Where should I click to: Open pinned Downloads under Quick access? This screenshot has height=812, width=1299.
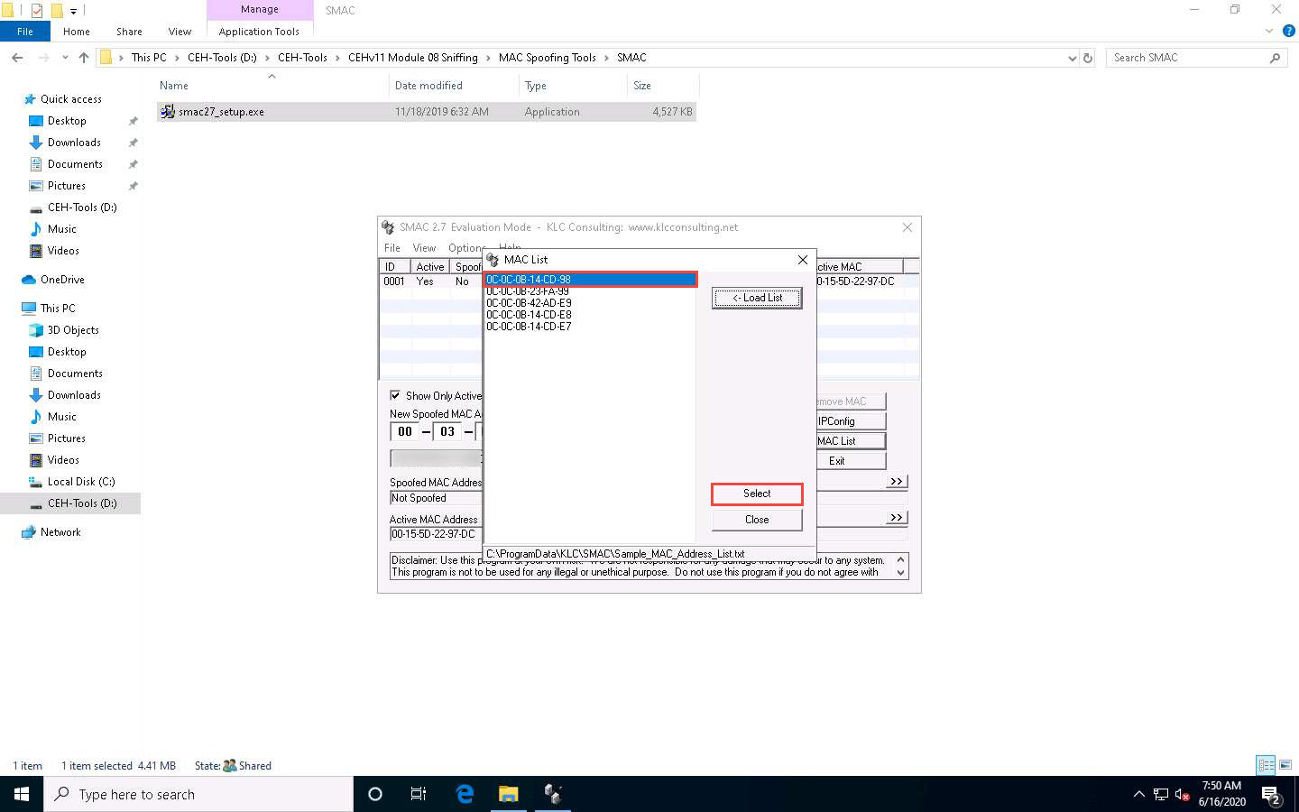74,143
